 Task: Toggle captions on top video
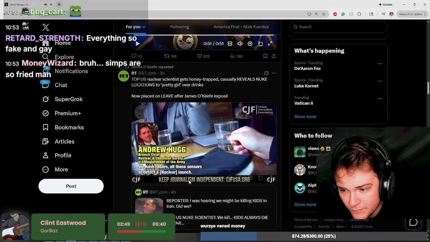click(230, 44)
